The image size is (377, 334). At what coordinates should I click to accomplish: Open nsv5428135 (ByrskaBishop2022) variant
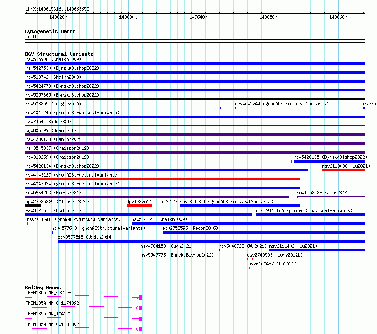(330, 157)
